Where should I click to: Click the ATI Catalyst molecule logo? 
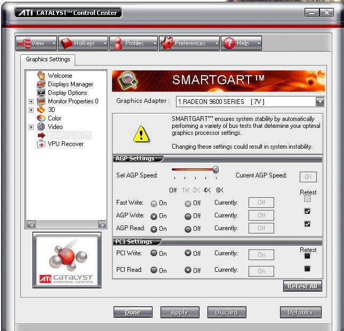pyautogui.click(x=67, y=260)
